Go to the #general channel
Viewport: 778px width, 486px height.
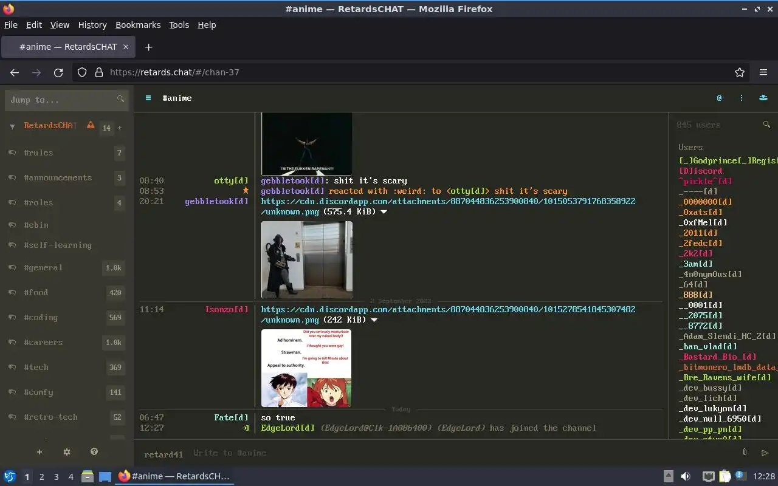[67, 268]
